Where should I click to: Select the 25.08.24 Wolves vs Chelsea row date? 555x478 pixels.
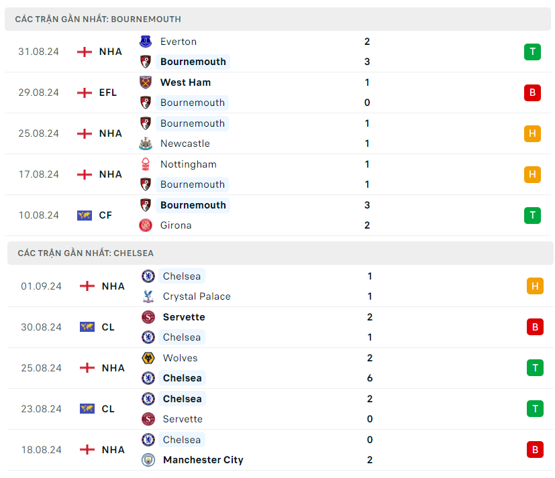click(x=42, y=368)
